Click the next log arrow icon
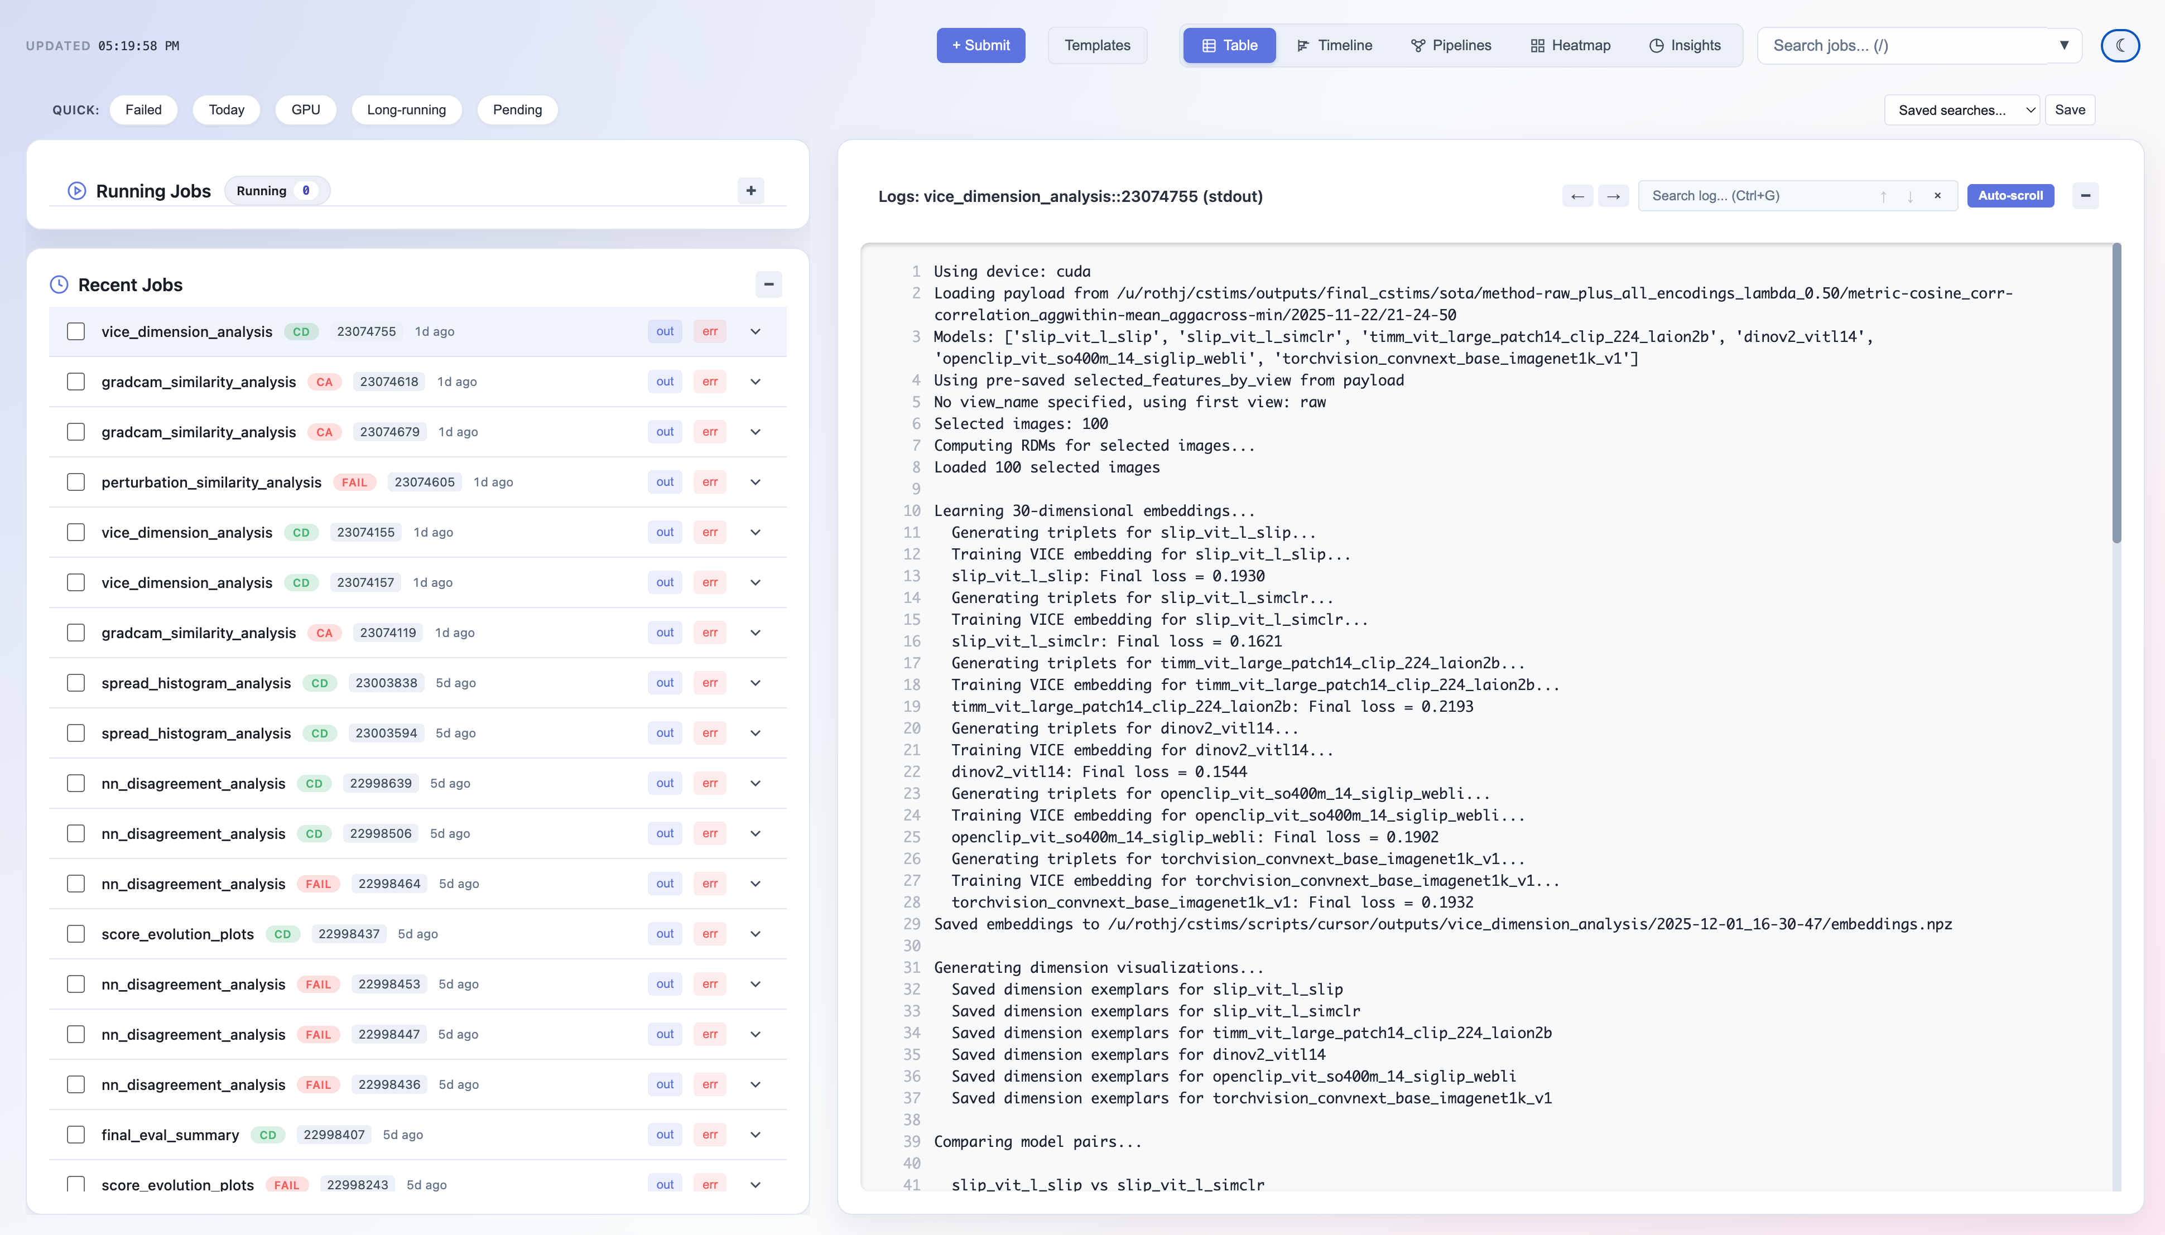Image resolution: width=2165 pixels, height=1235 pixels. click(x=1614, y=195)
